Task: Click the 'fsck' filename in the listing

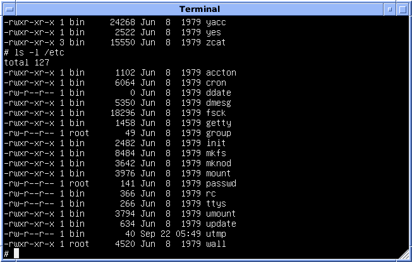Action: [x=216, y=113]
